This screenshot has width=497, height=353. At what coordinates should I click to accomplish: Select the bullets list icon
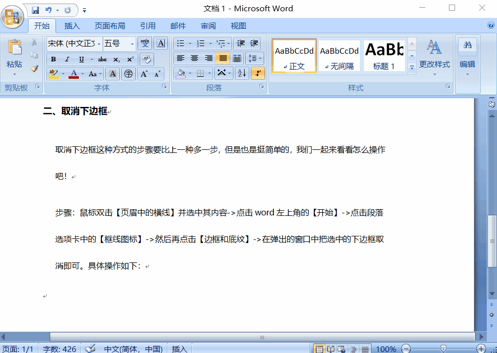180,43
